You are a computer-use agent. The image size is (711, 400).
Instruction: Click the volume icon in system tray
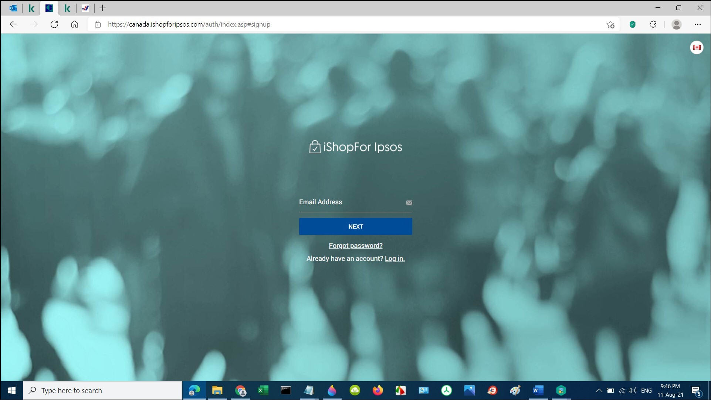point(633,390)
